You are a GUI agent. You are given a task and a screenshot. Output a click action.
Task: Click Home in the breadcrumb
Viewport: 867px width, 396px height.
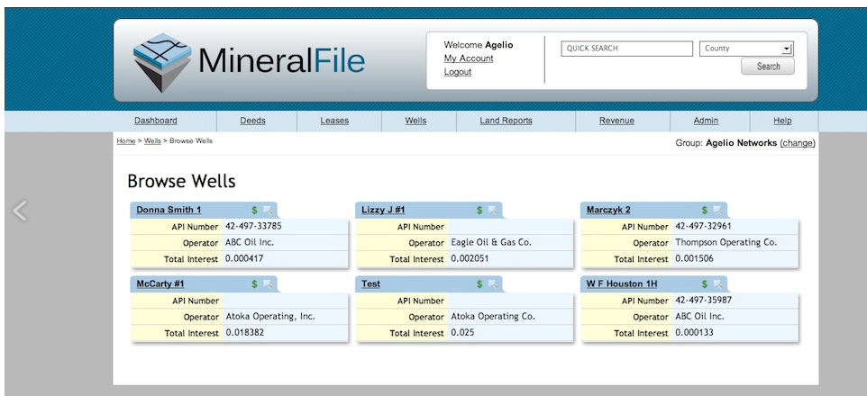tap(125, 141)
